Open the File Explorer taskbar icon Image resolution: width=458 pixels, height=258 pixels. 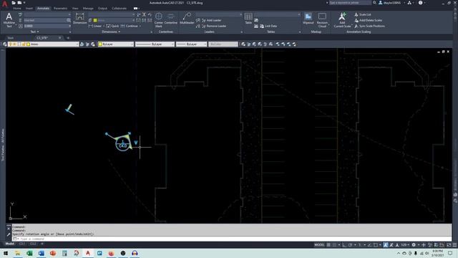pos(17,253)
